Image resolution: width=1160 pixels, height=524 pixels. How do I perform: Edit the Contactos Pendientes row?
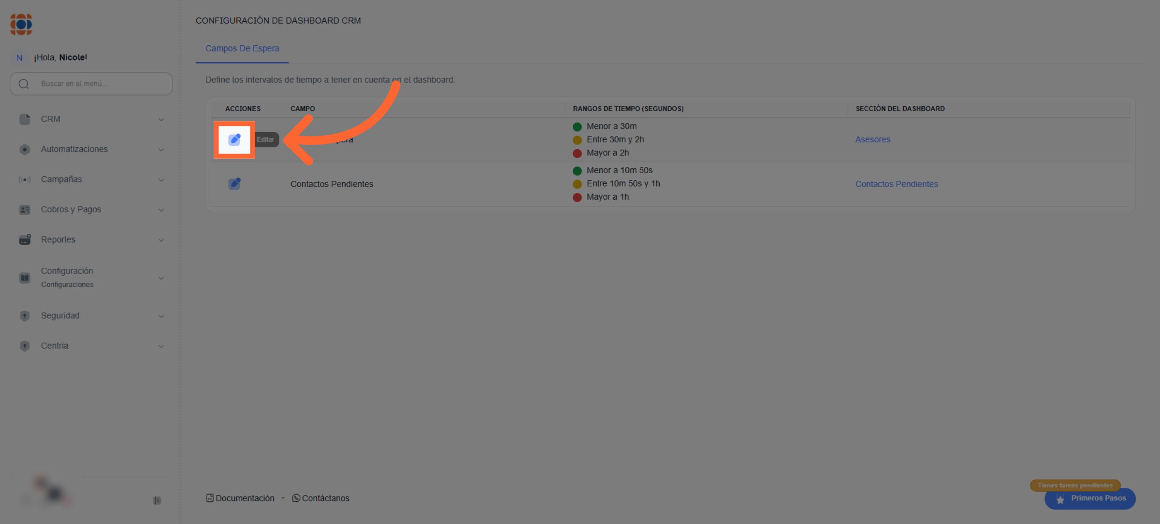(234, 184)
